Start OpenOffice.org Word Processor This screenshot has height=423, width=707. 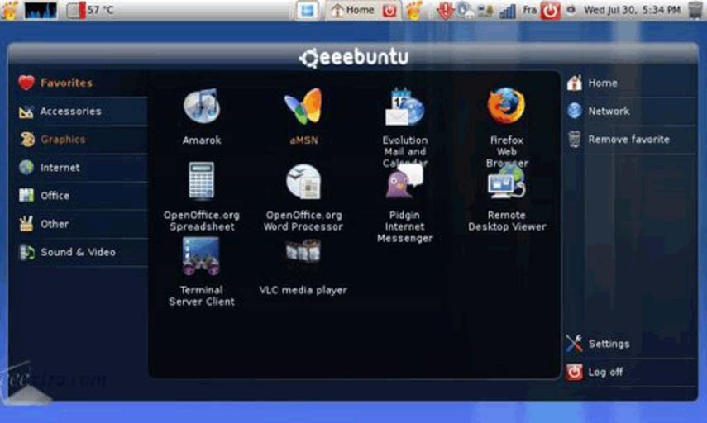pos(303,181)
